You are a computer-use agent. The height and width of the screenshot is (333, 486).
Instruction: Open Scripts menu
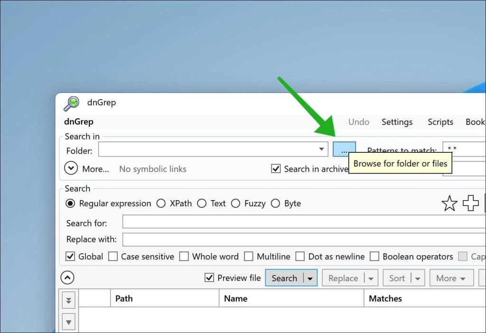tap(440, 122)
